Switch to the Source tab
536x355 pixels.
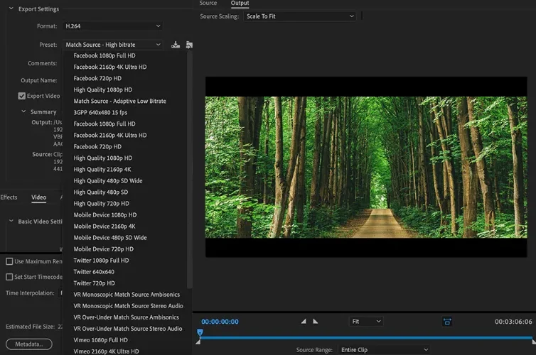click(x=208, y=3)
